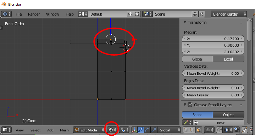Viewport: 255px width, 136px height.
Task: Switch to vertex select mode
Action: pyautogui.click(x=185, y=130)
